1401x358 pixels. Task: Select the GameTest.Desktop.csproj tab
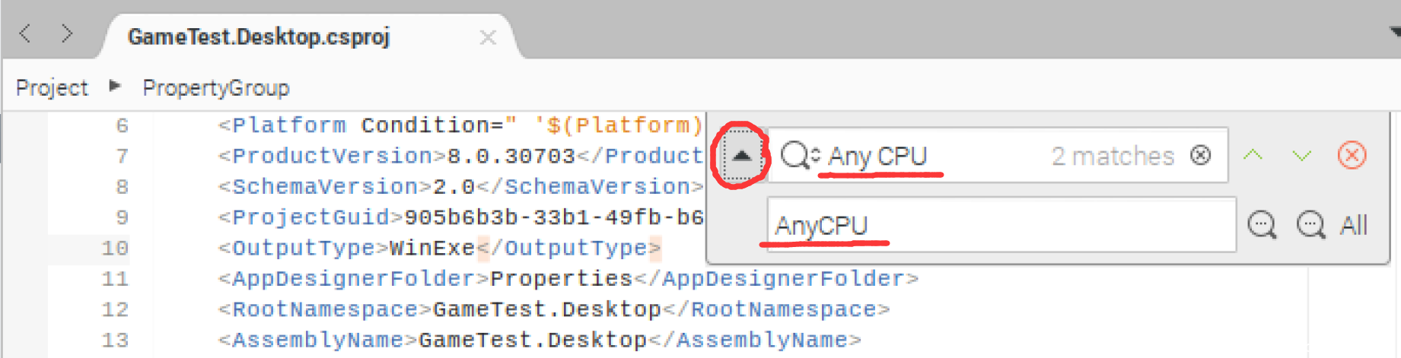click(259, 37)
